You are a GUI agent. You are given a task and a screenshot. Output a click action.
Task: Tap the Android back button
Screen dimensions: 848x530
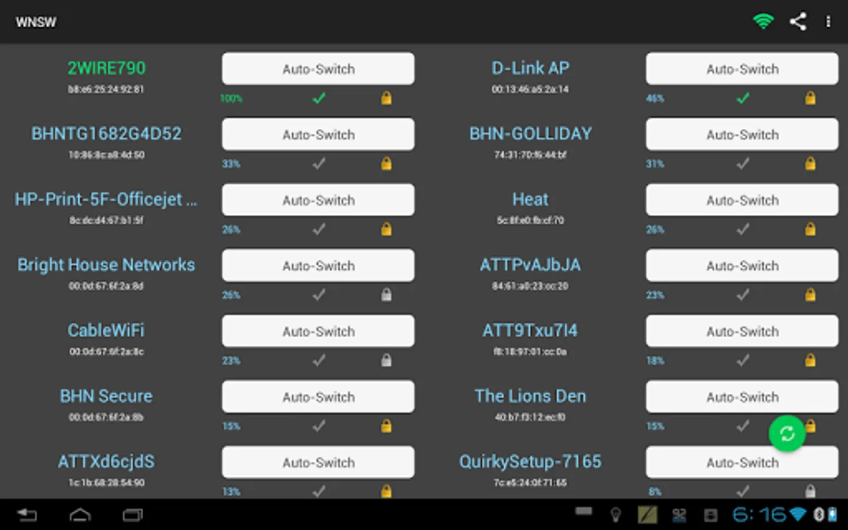point(27,515)
